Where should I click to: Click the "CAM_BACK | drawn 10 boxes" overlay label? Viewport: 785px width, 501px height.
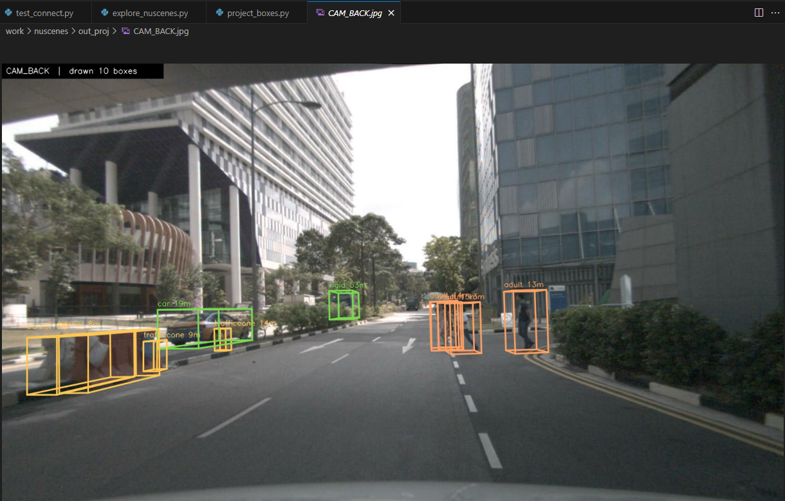82,71
